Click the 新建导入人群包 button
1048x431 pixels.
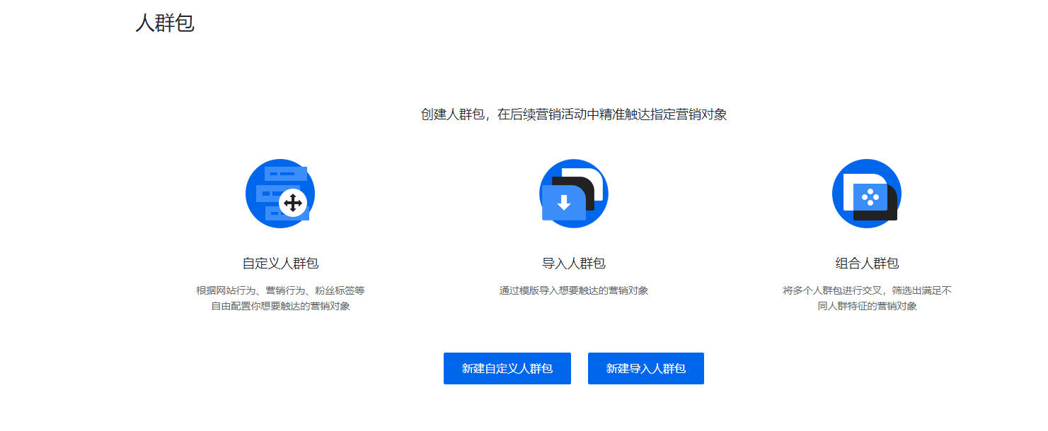click(646, 368)
